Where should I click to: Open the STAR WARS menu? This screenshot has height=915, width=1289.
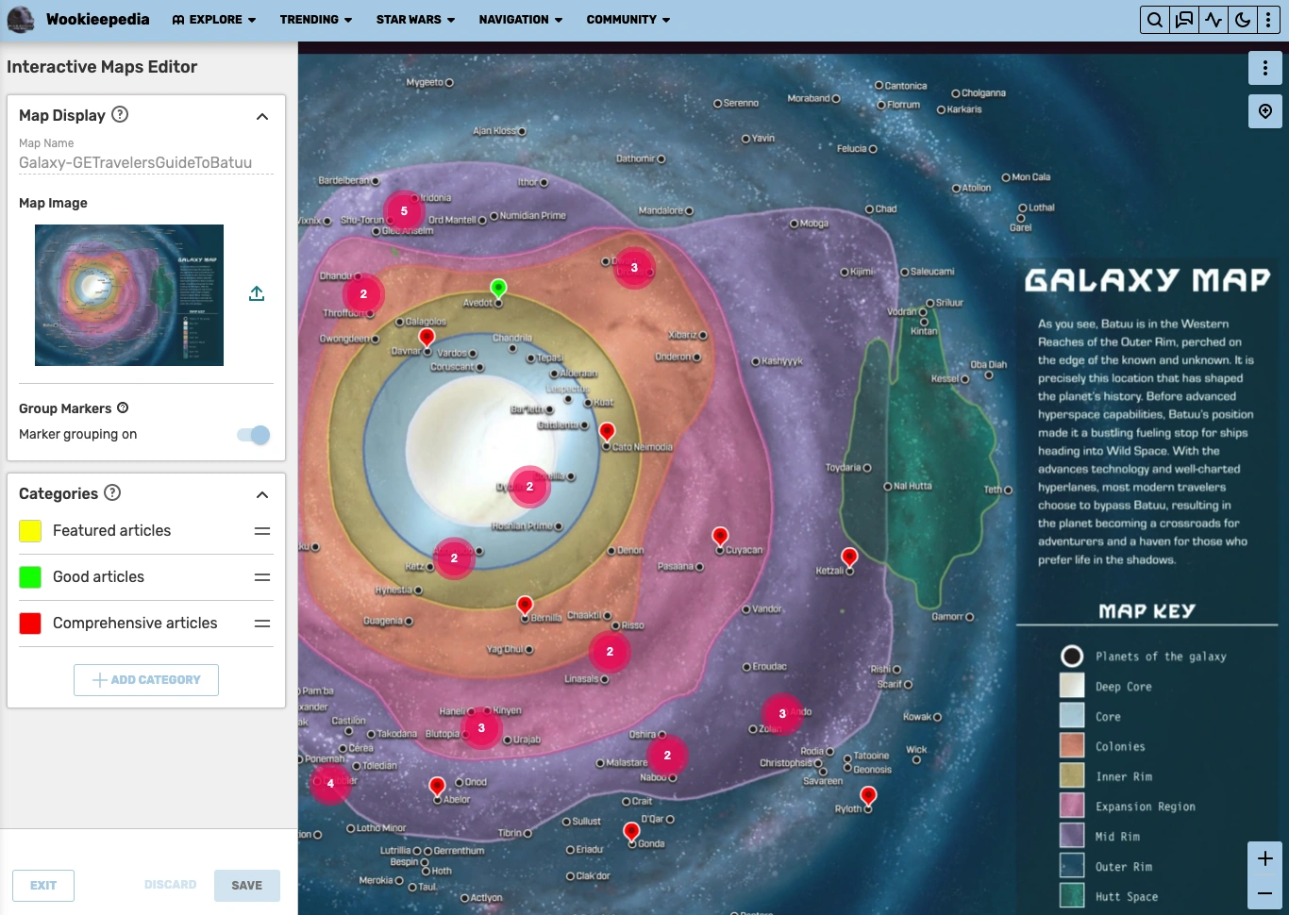tap(415, 19)
